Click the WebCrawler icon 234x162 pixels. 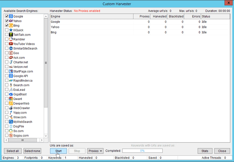click(x=11, y=108)
